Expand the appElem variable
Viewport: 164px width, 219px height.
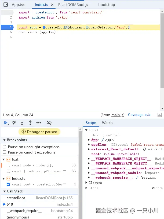(89, 144)
